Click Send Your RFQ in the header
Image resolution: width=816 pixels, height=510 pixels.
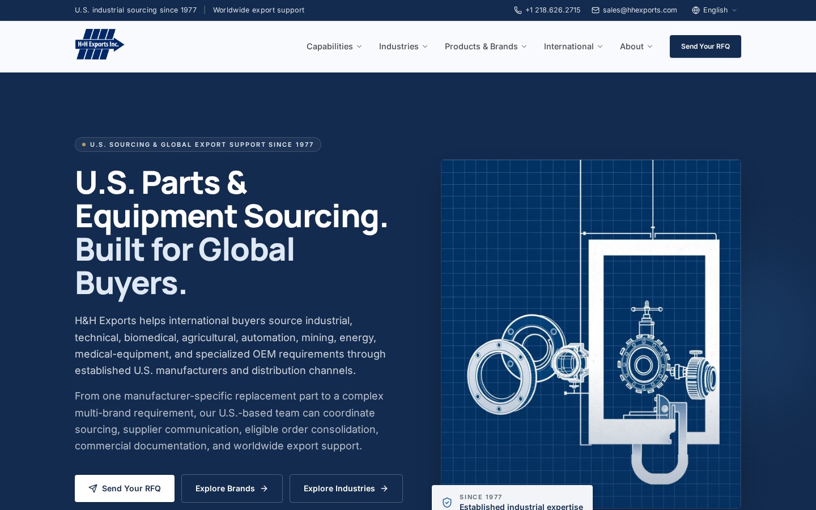pos(705,46)
